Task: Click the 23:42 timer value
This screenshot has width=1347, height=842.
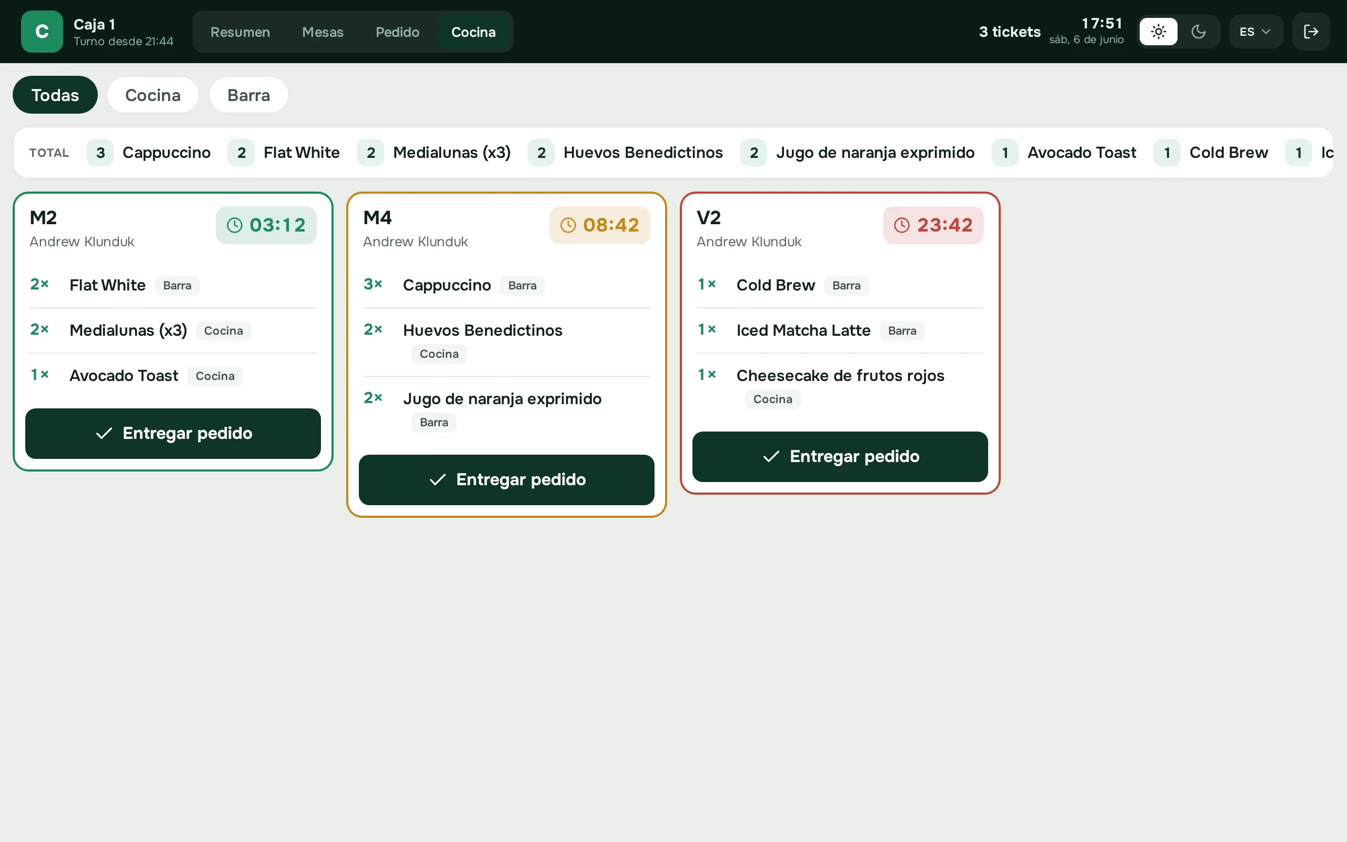Action: tap(944, 225)
